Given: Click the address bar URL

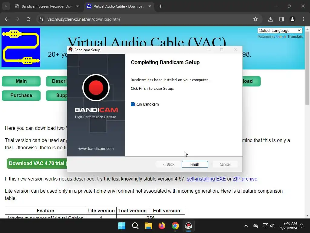Looking at the screenshot, I should point(84,19).
